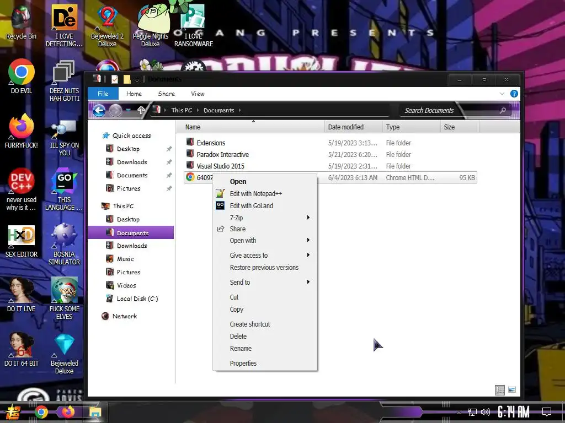Image resolution: width=565 pixels, height=423 pixels.
Task: Expand the ribbon with chevron
Action: click(502, 94)
